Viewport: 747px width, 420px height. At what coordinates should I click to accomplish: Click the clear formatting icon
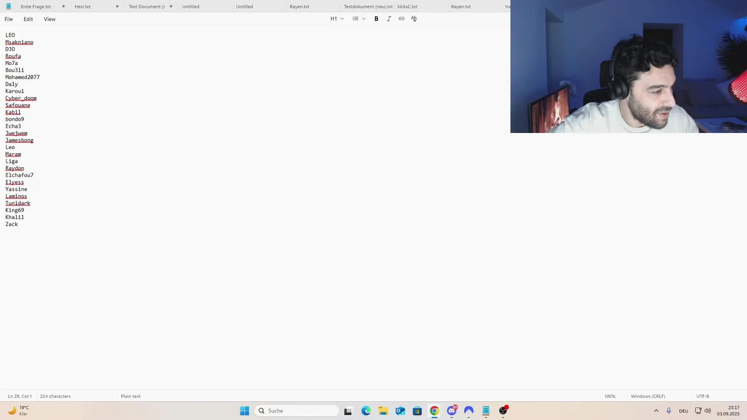click(414, 19)
